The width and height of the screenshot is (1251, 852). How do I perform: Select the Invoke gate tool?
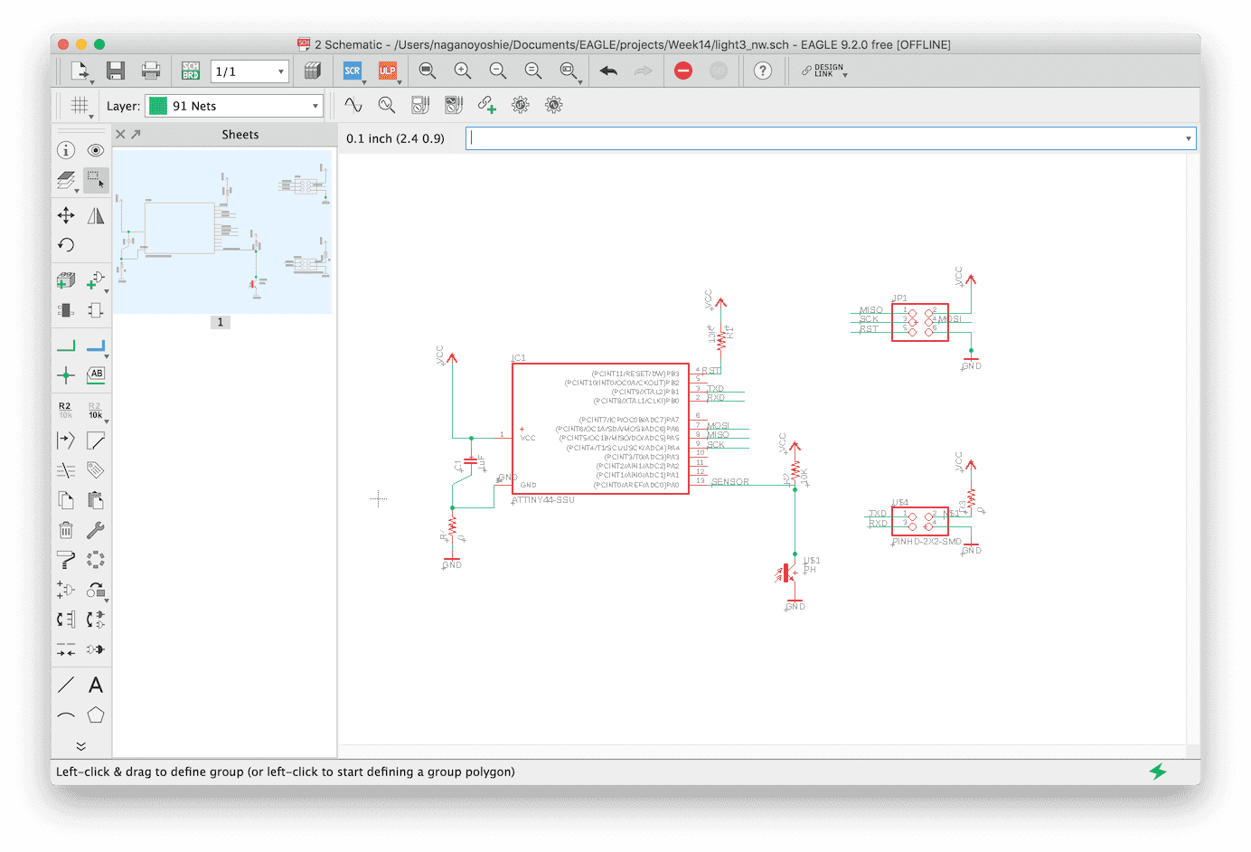point(66,590)
